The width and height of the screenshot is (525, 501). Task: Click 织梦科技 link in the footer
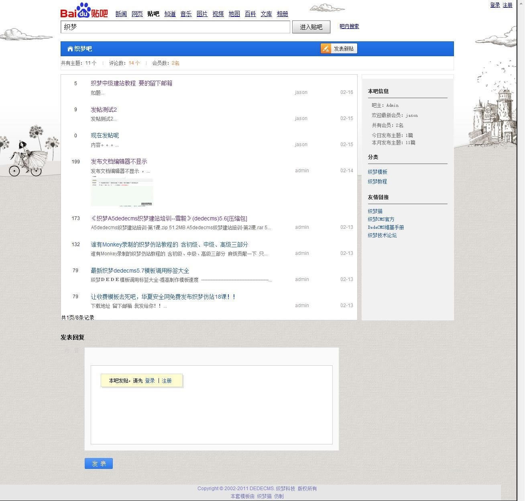(x=285, y=489)
